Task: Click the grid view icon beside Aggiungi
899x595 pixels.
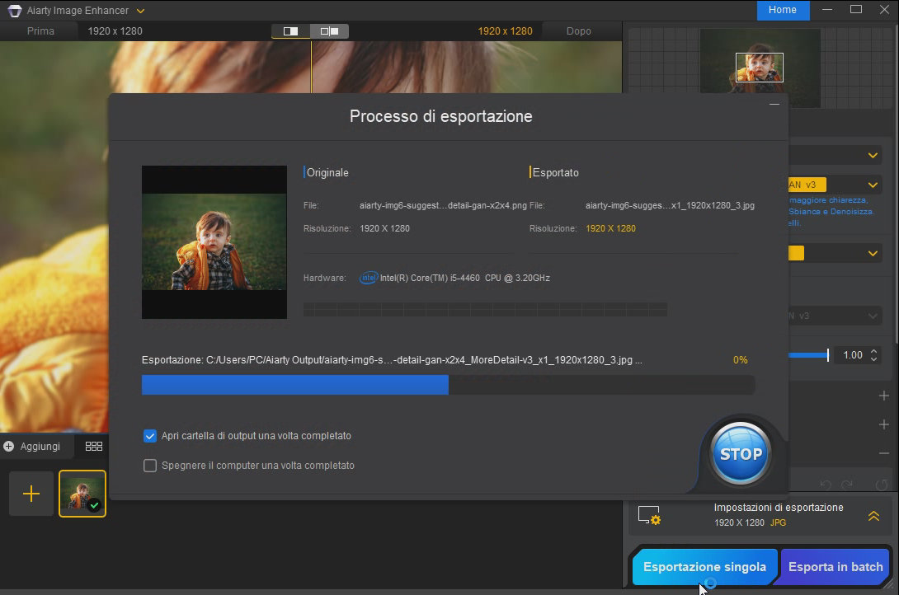Action: coord(94,446)
